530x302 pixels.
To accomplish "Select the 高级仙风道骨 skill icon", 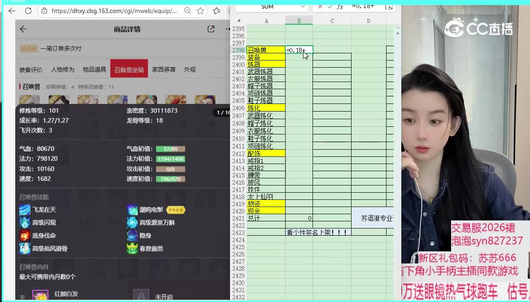I will coord(25,248).
